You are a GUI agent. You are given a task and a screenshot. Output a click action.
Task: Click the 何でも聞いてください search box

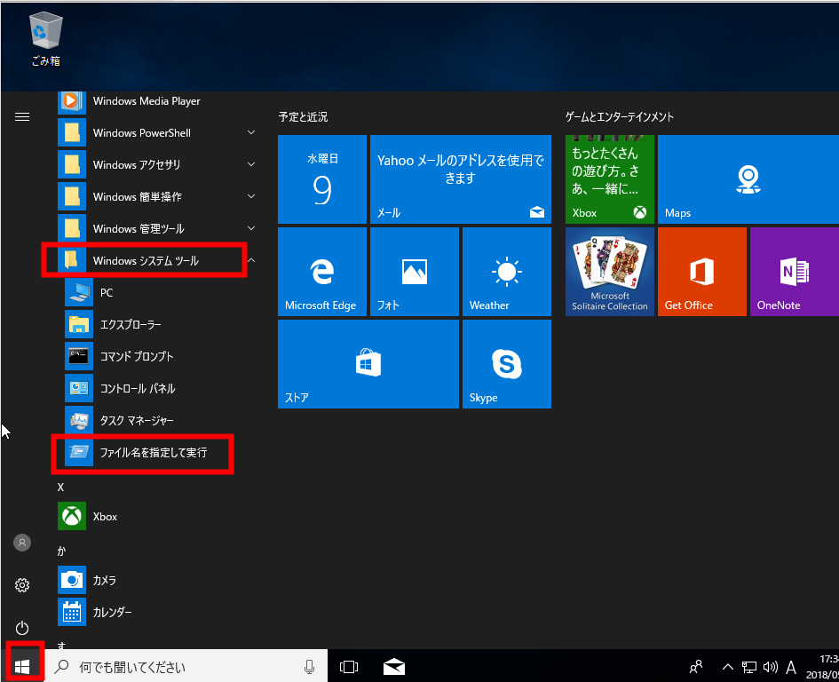coord(186,667)
